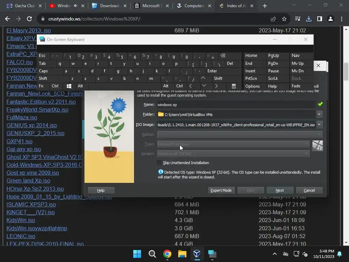Open a new browser tab
The height and width of the screenshot is (262, 349).
[x=264, y=6]
